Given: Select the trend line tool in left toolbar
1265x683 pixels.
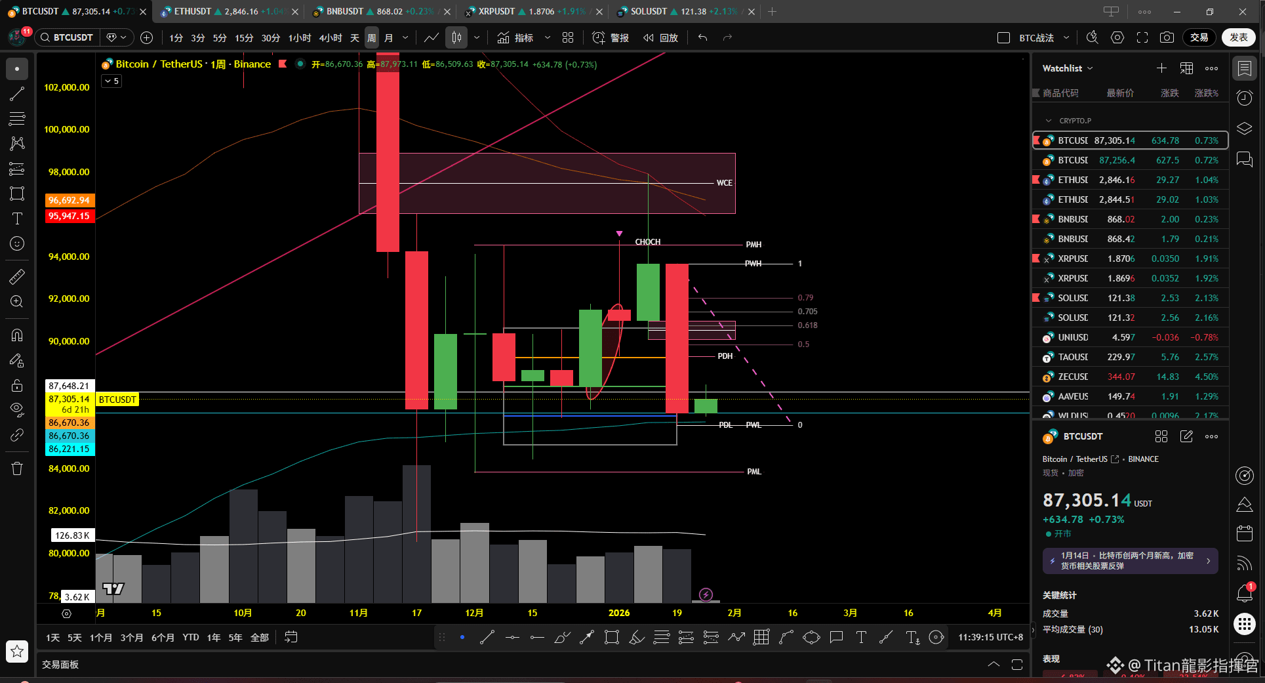Looking at the screenshot, I should [x=17, y=94].
